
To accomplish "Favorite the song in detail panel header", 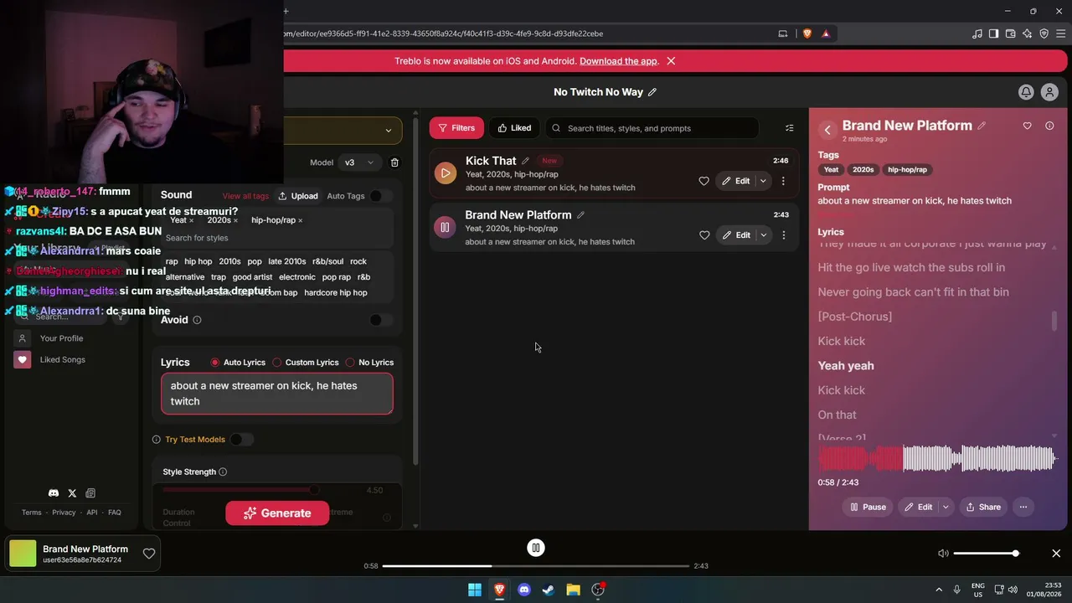I will click(x=1027, y=126).
